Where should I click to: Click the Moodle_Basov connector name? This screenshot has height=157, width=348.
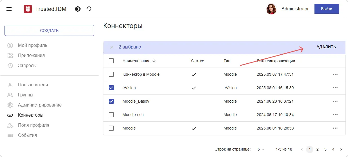click(136, 101)
